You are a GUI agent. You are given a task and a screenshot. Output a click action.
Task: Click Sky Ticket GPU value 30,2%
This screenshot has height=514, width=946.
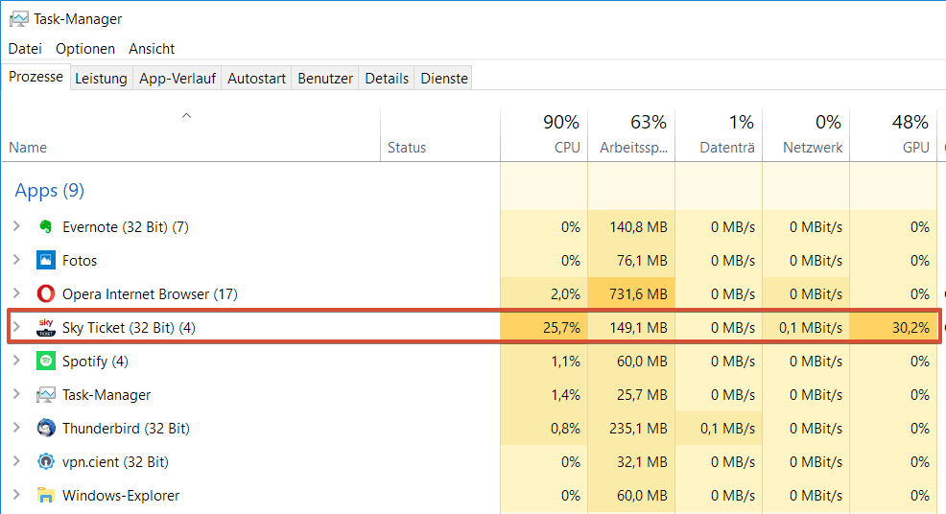coord(911,328)
